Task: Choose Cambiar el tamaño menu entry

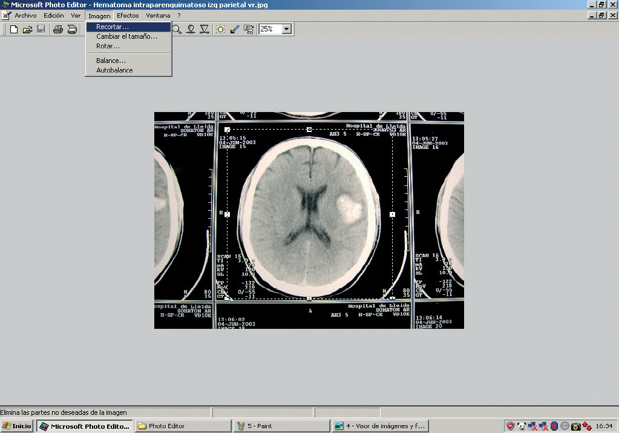Action: 126,36
